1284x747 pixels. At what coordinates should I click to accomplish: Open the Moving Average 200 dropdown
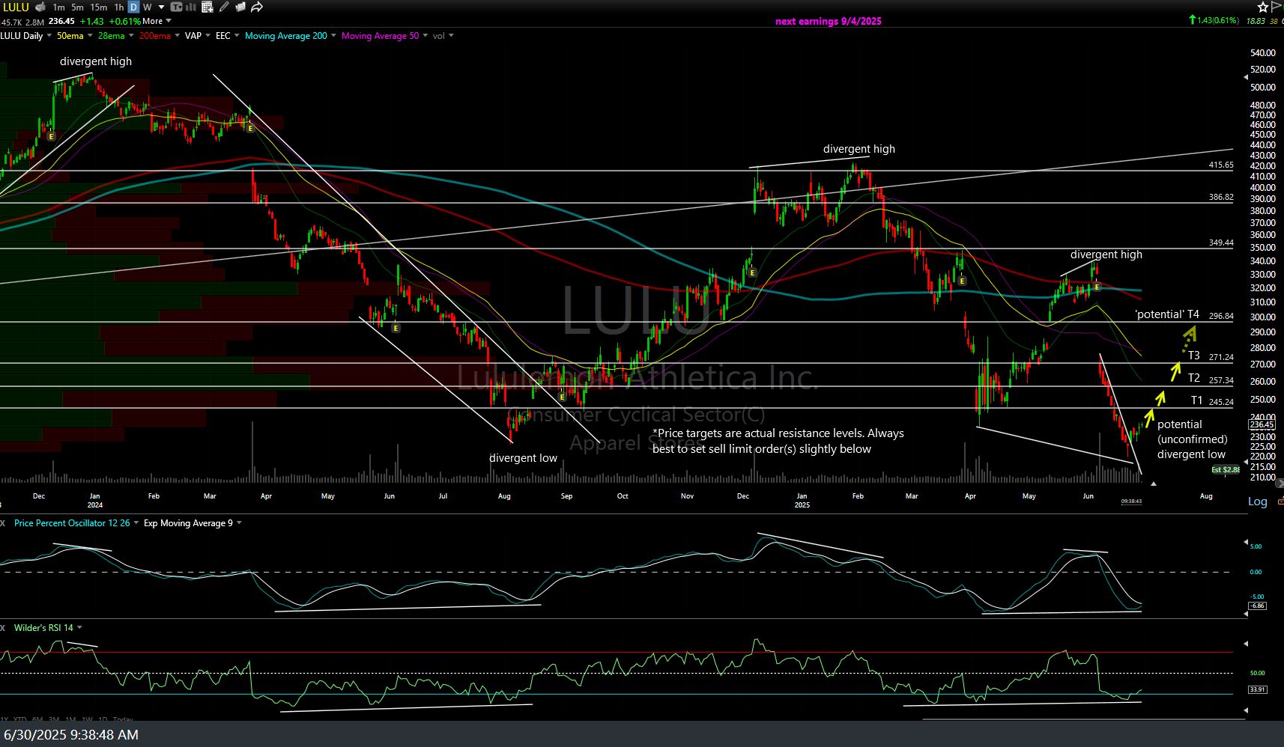333,36
